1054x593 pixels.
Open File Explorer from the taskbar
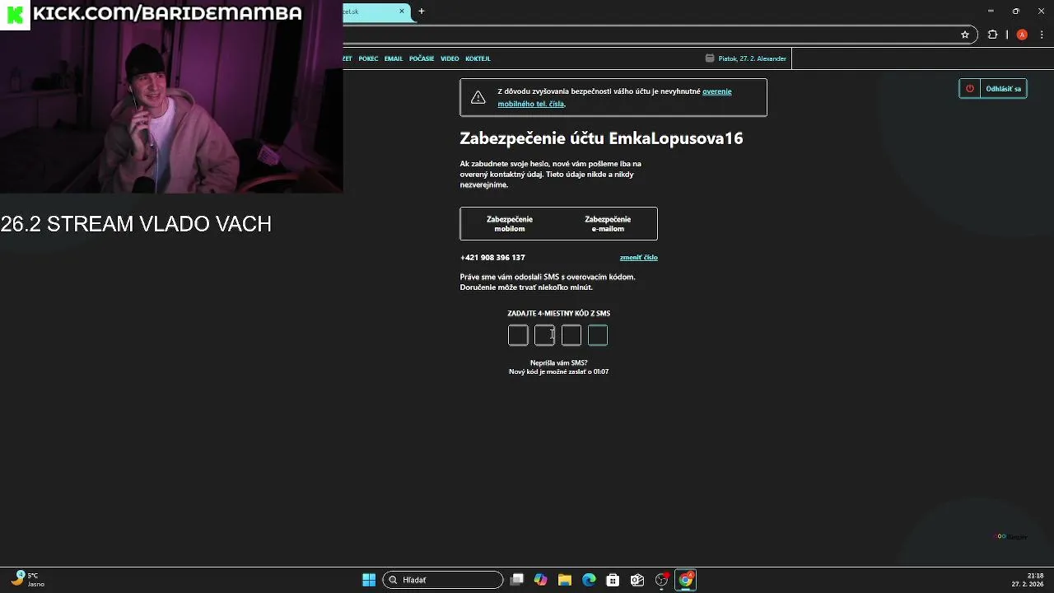click(x=565, y=580)
